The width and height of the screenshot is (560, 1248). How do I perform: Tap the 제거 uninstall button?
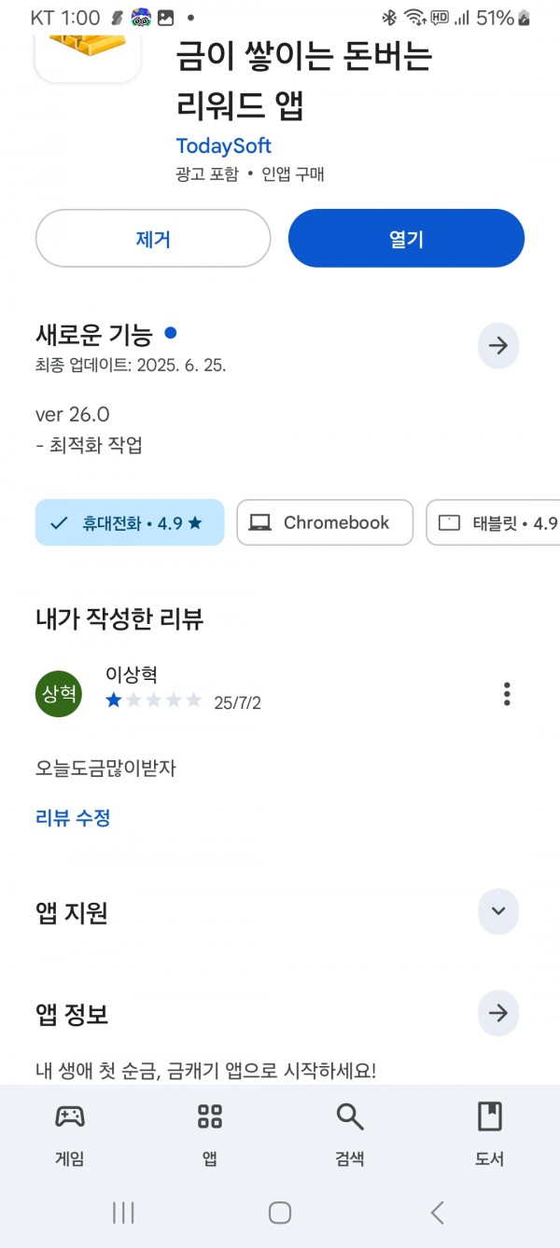click(x=153, y=239)
